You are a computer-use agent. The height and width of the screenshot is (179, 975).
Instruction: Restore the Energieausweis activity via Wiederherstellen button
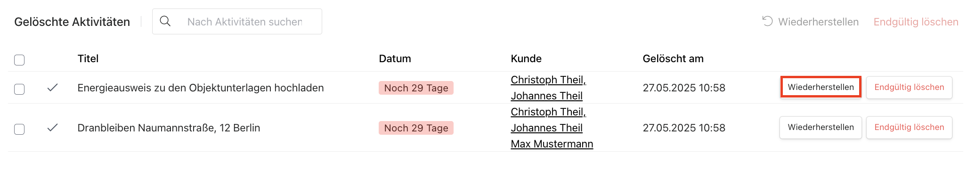click(x=821, y=87)
